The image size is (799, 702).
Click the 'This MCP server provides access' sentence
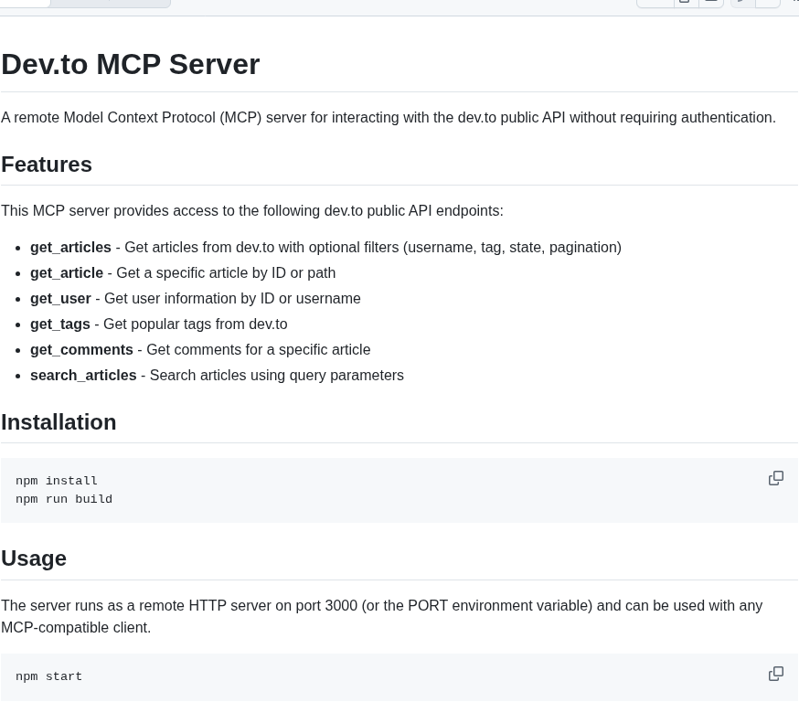pyautogui.click(x=252, y=211)
